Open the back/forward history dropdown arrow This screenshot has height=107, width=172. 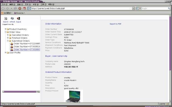[11, 8]
